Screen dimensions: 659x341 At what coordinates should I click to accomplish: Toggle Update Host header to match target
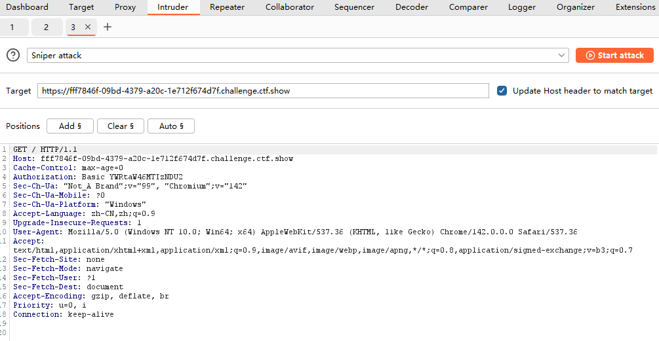click(x=502, y=91)
